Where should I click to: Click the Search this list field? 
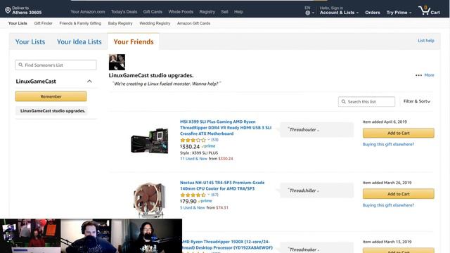tap(366, 102)
